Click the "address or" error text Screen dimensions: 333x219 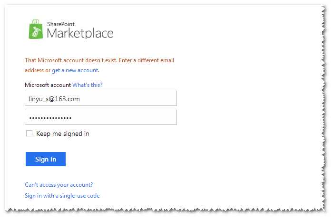(38, 70)
